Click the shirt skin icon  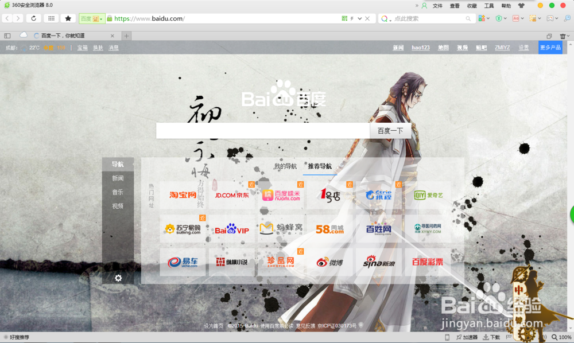point(521,6)
